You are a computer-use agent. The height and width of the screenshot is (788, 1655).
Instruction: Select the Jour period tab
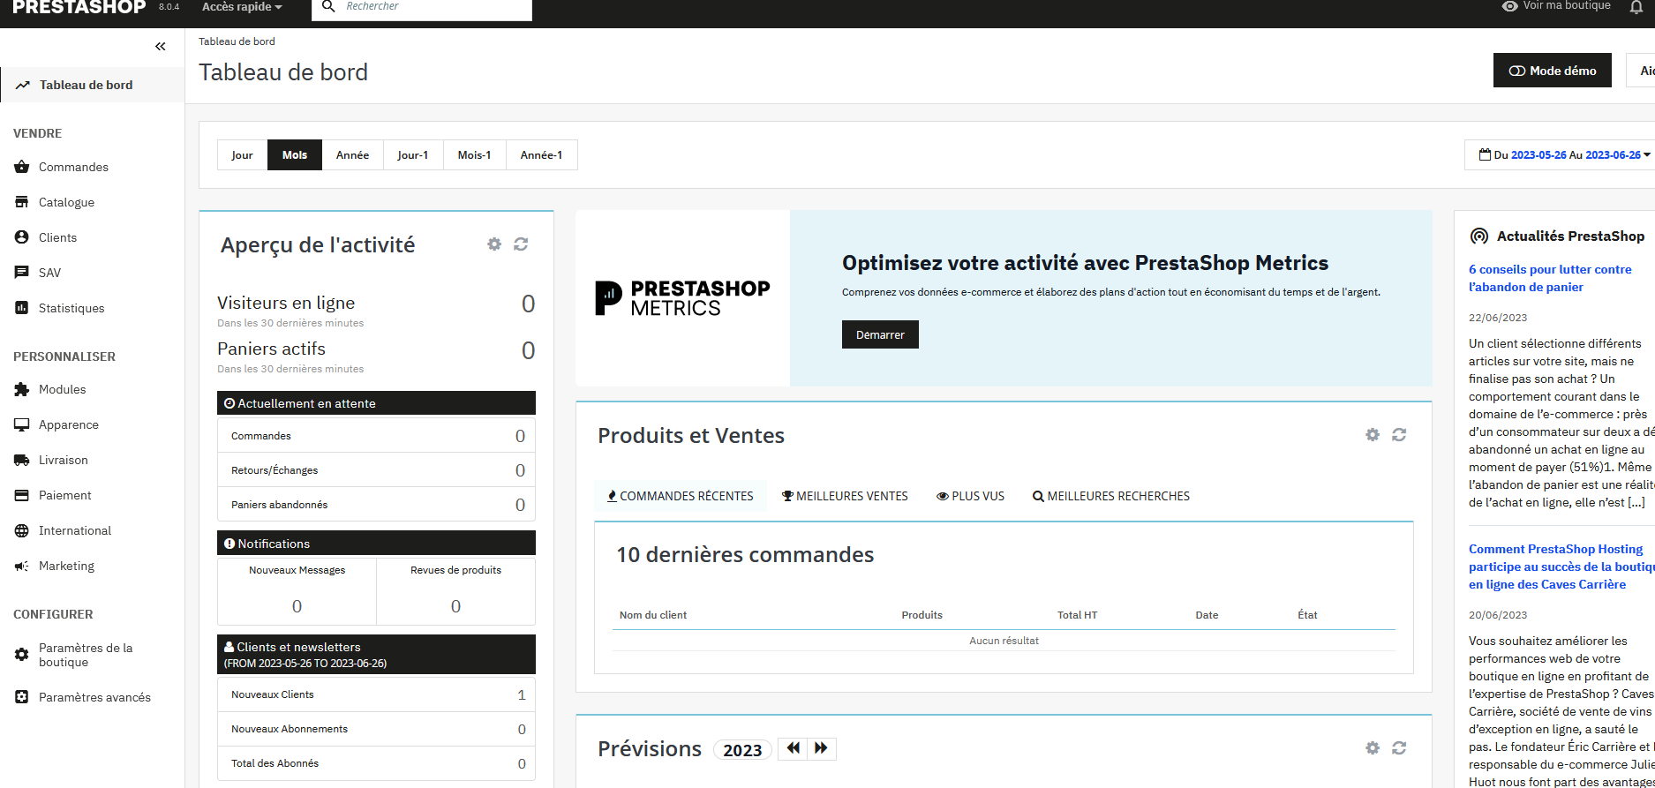coord(242,155)
